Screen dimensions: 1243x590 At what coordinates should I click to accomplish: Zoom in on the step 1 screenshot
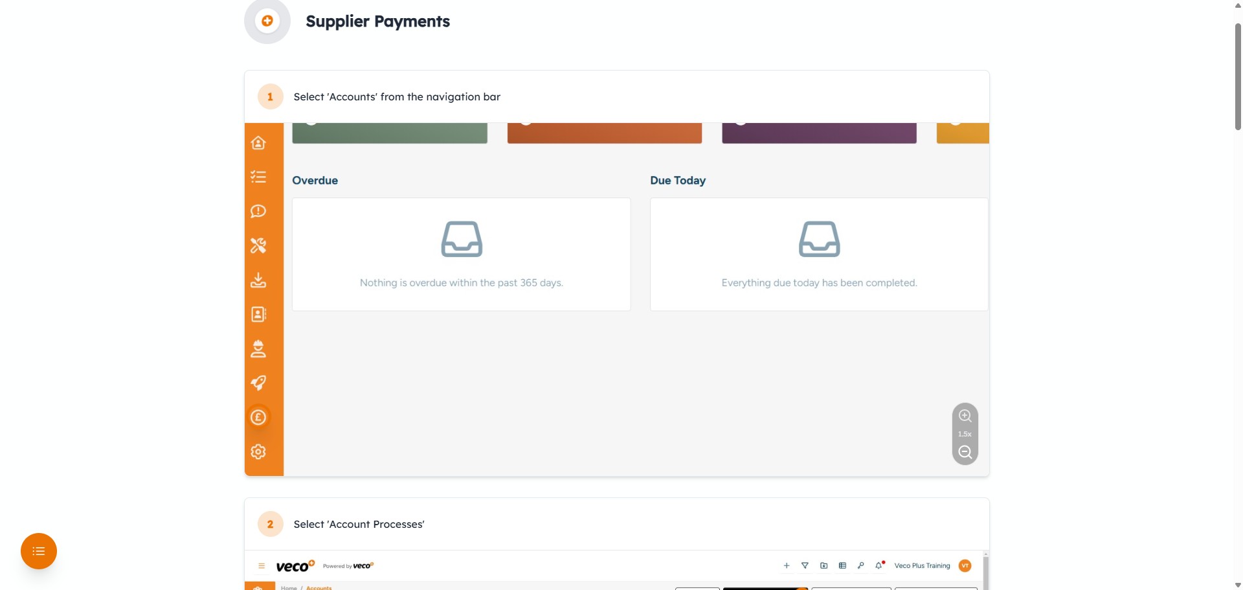pos(965,416)
